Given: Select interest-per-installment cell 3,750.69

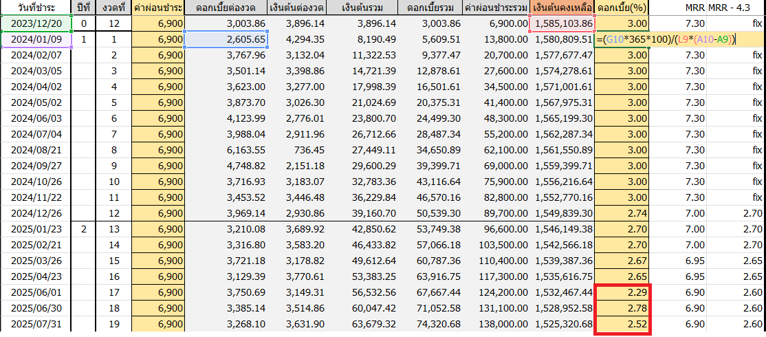Looking at the screenshot, I should click(x=226, y=292).
